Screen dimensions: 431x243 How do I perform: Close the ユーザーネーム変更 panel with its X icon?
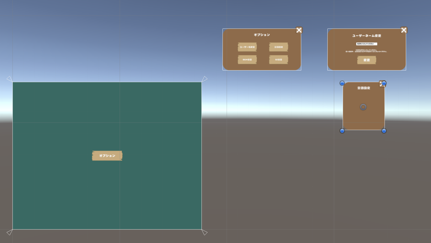tap(404, 30)
